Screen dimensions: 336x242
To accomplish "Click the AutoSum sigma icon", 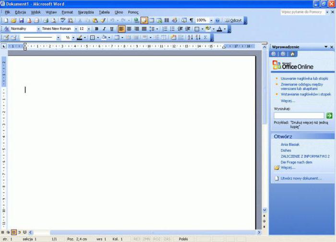I will pos(205,37).
